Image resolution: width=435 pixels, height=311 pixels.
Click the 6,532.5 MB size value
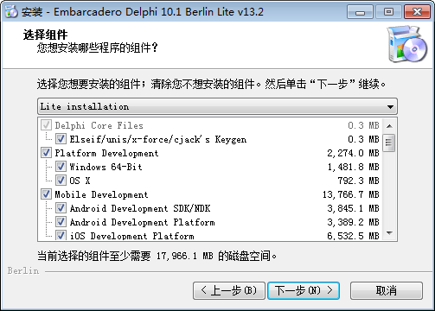pyautogui.click(x=353, y=236)
